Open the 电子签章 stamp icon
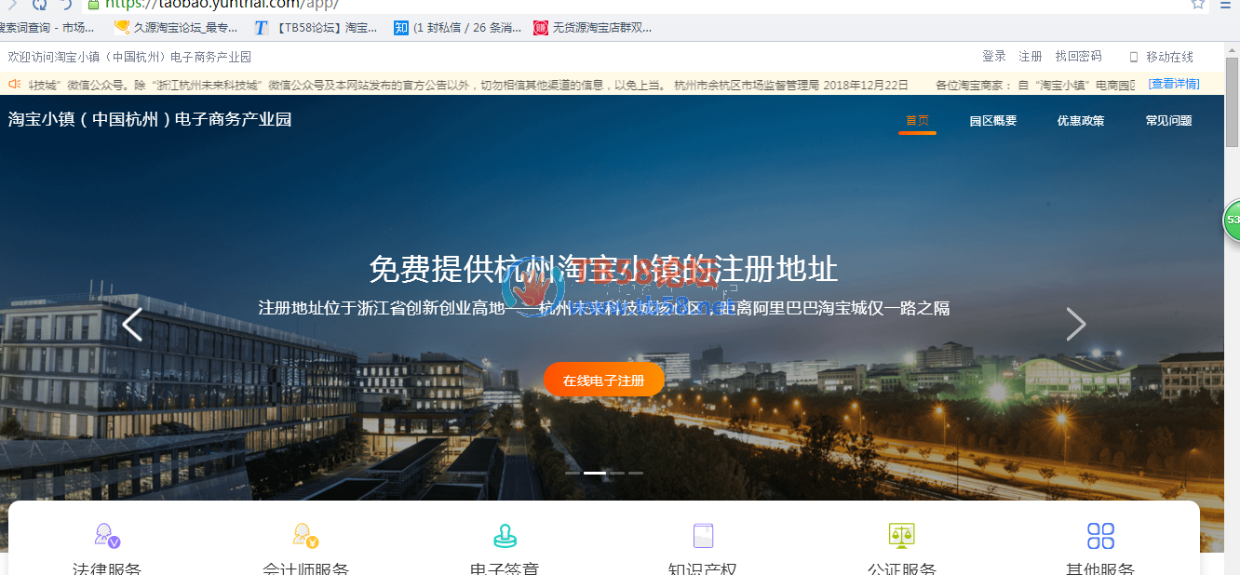This screenshot has height=575, width=1240. tap(505, 535)
